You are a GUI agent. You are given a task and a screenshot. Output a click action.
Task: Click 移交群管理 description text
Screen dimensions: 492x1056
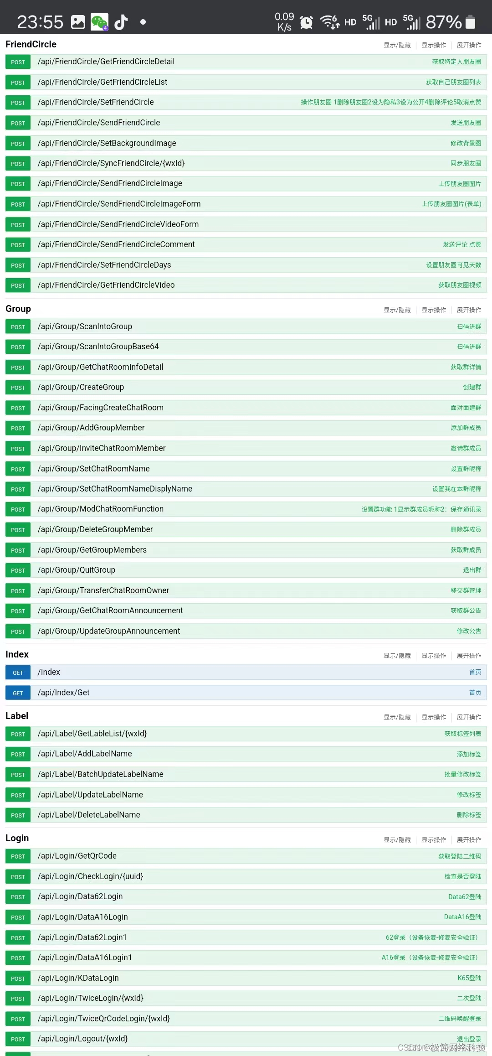click(x=466, y=590)
